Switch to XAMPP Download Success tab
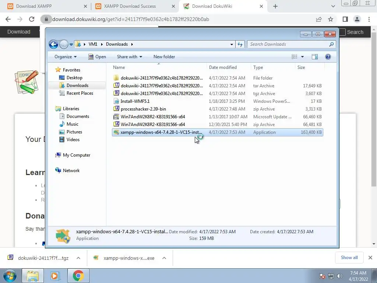 [x=135, y=6]
